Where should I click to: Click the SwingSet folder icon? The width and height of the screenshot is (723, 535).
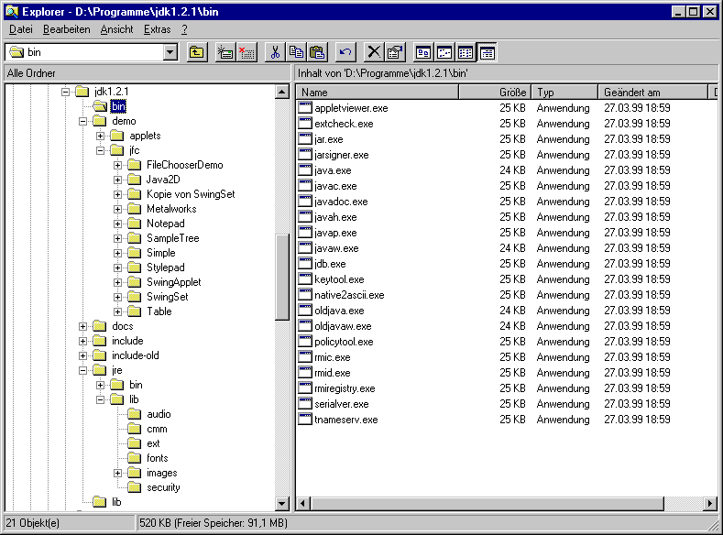134,297
